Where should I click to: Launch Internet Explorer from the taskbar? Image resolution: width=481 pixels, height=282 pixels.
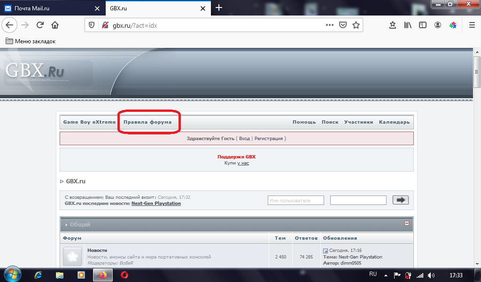tap(38, 275)
